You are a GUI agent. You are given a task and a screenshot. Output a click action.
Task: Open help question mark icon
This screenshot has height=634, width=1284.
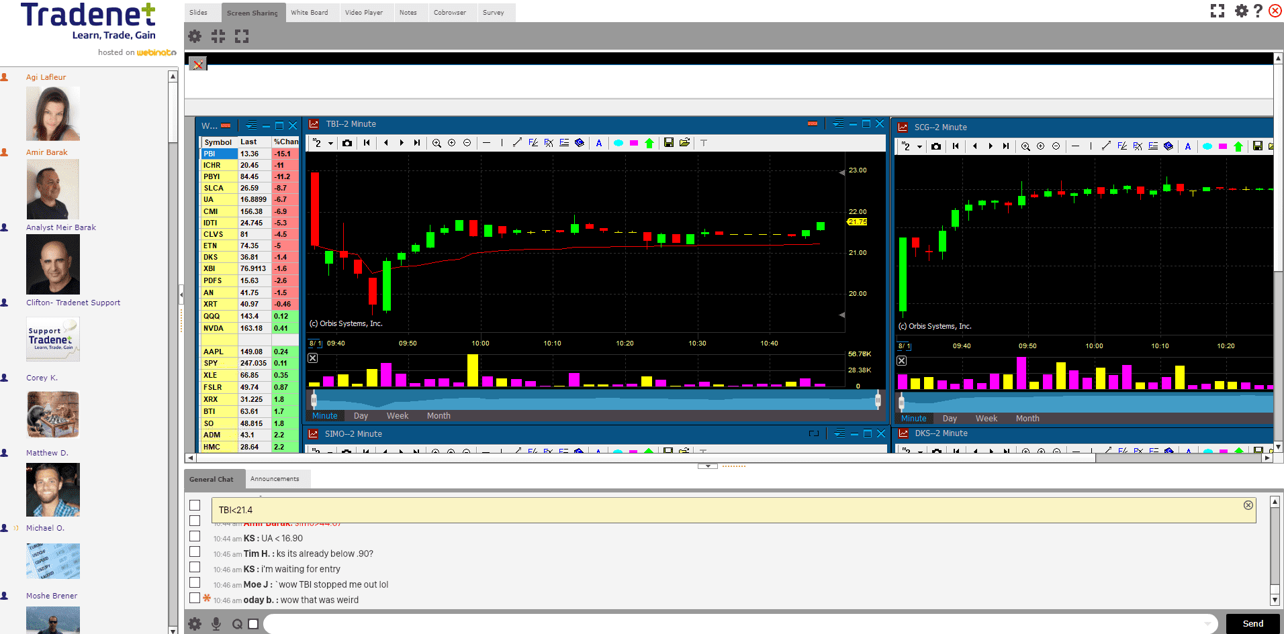tap(1258, 11)
